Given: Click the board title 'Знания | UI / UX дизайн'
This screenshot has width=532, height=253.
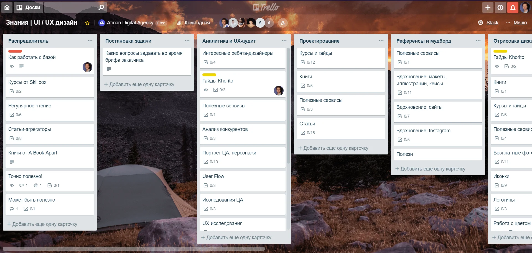Looking at the screenshot, I should [x=42, y=23].
